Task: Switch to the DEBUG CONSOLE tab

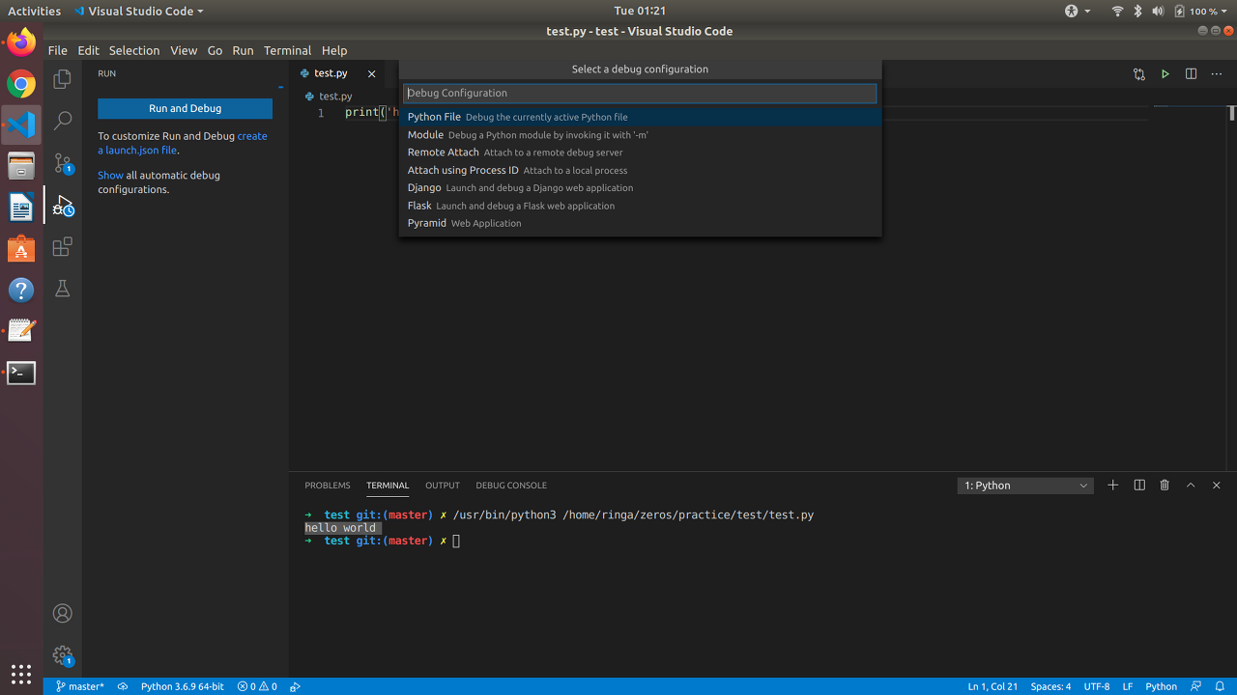Action: tap(511, 486)
